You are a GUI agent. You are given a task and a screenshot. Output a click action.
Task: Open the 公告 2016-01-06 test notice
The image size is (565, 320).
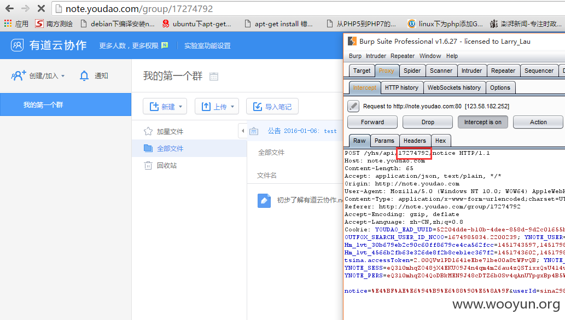[302, 131]
